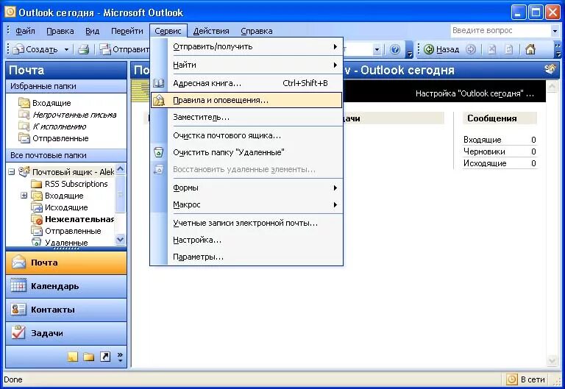Image resolution: width=565 pixels, height=389 pixels.
Task: Click the Календарь navigation button
Action: 66,286
